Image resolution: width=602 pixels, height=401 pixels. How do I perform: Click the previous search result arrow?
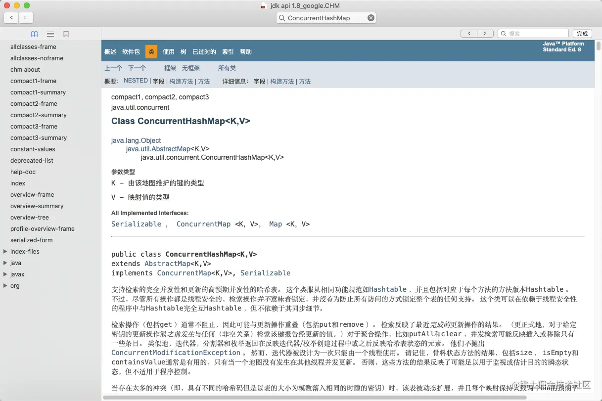click(469, 33)
